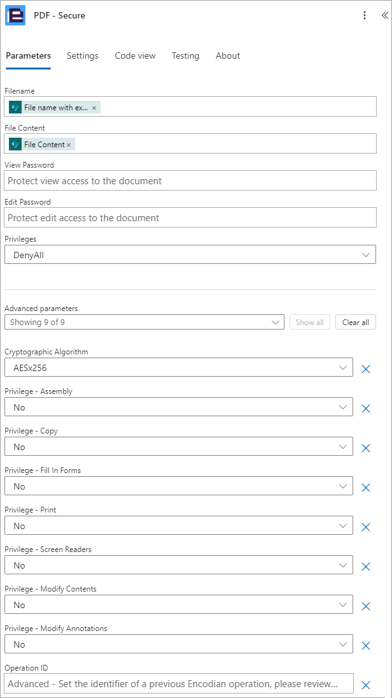The image size is (392, 698).
Task: Expand the Privileges DenyAll dropdown
Action: 190,254
